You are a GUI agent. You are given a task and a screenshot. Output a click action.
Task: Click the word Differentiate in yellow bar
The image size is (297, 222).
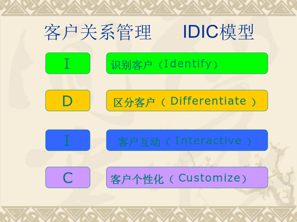tap(208, 101)
